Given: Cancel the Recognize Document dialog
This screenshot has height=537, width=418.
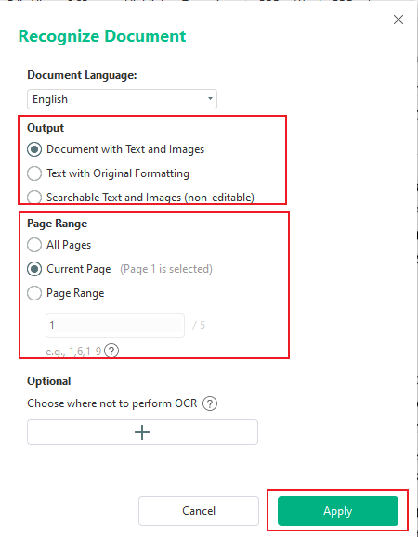Looking at the screenshot, I should (x=199, y=511).
